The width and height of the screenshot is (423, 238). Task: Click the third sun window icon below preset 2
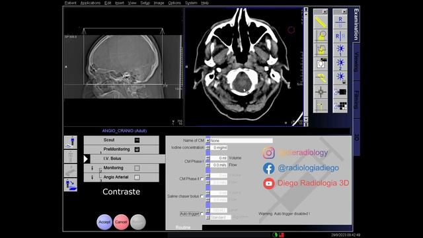(340, 78)
